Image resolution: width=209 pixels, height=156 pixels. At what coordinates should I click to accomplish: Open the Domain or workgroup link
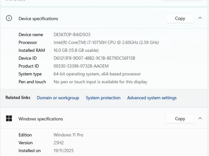[58, 98]
